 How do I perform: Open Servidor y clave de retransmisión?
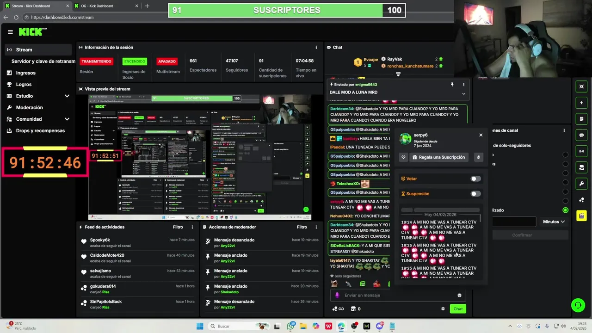(x=43, y=61)
